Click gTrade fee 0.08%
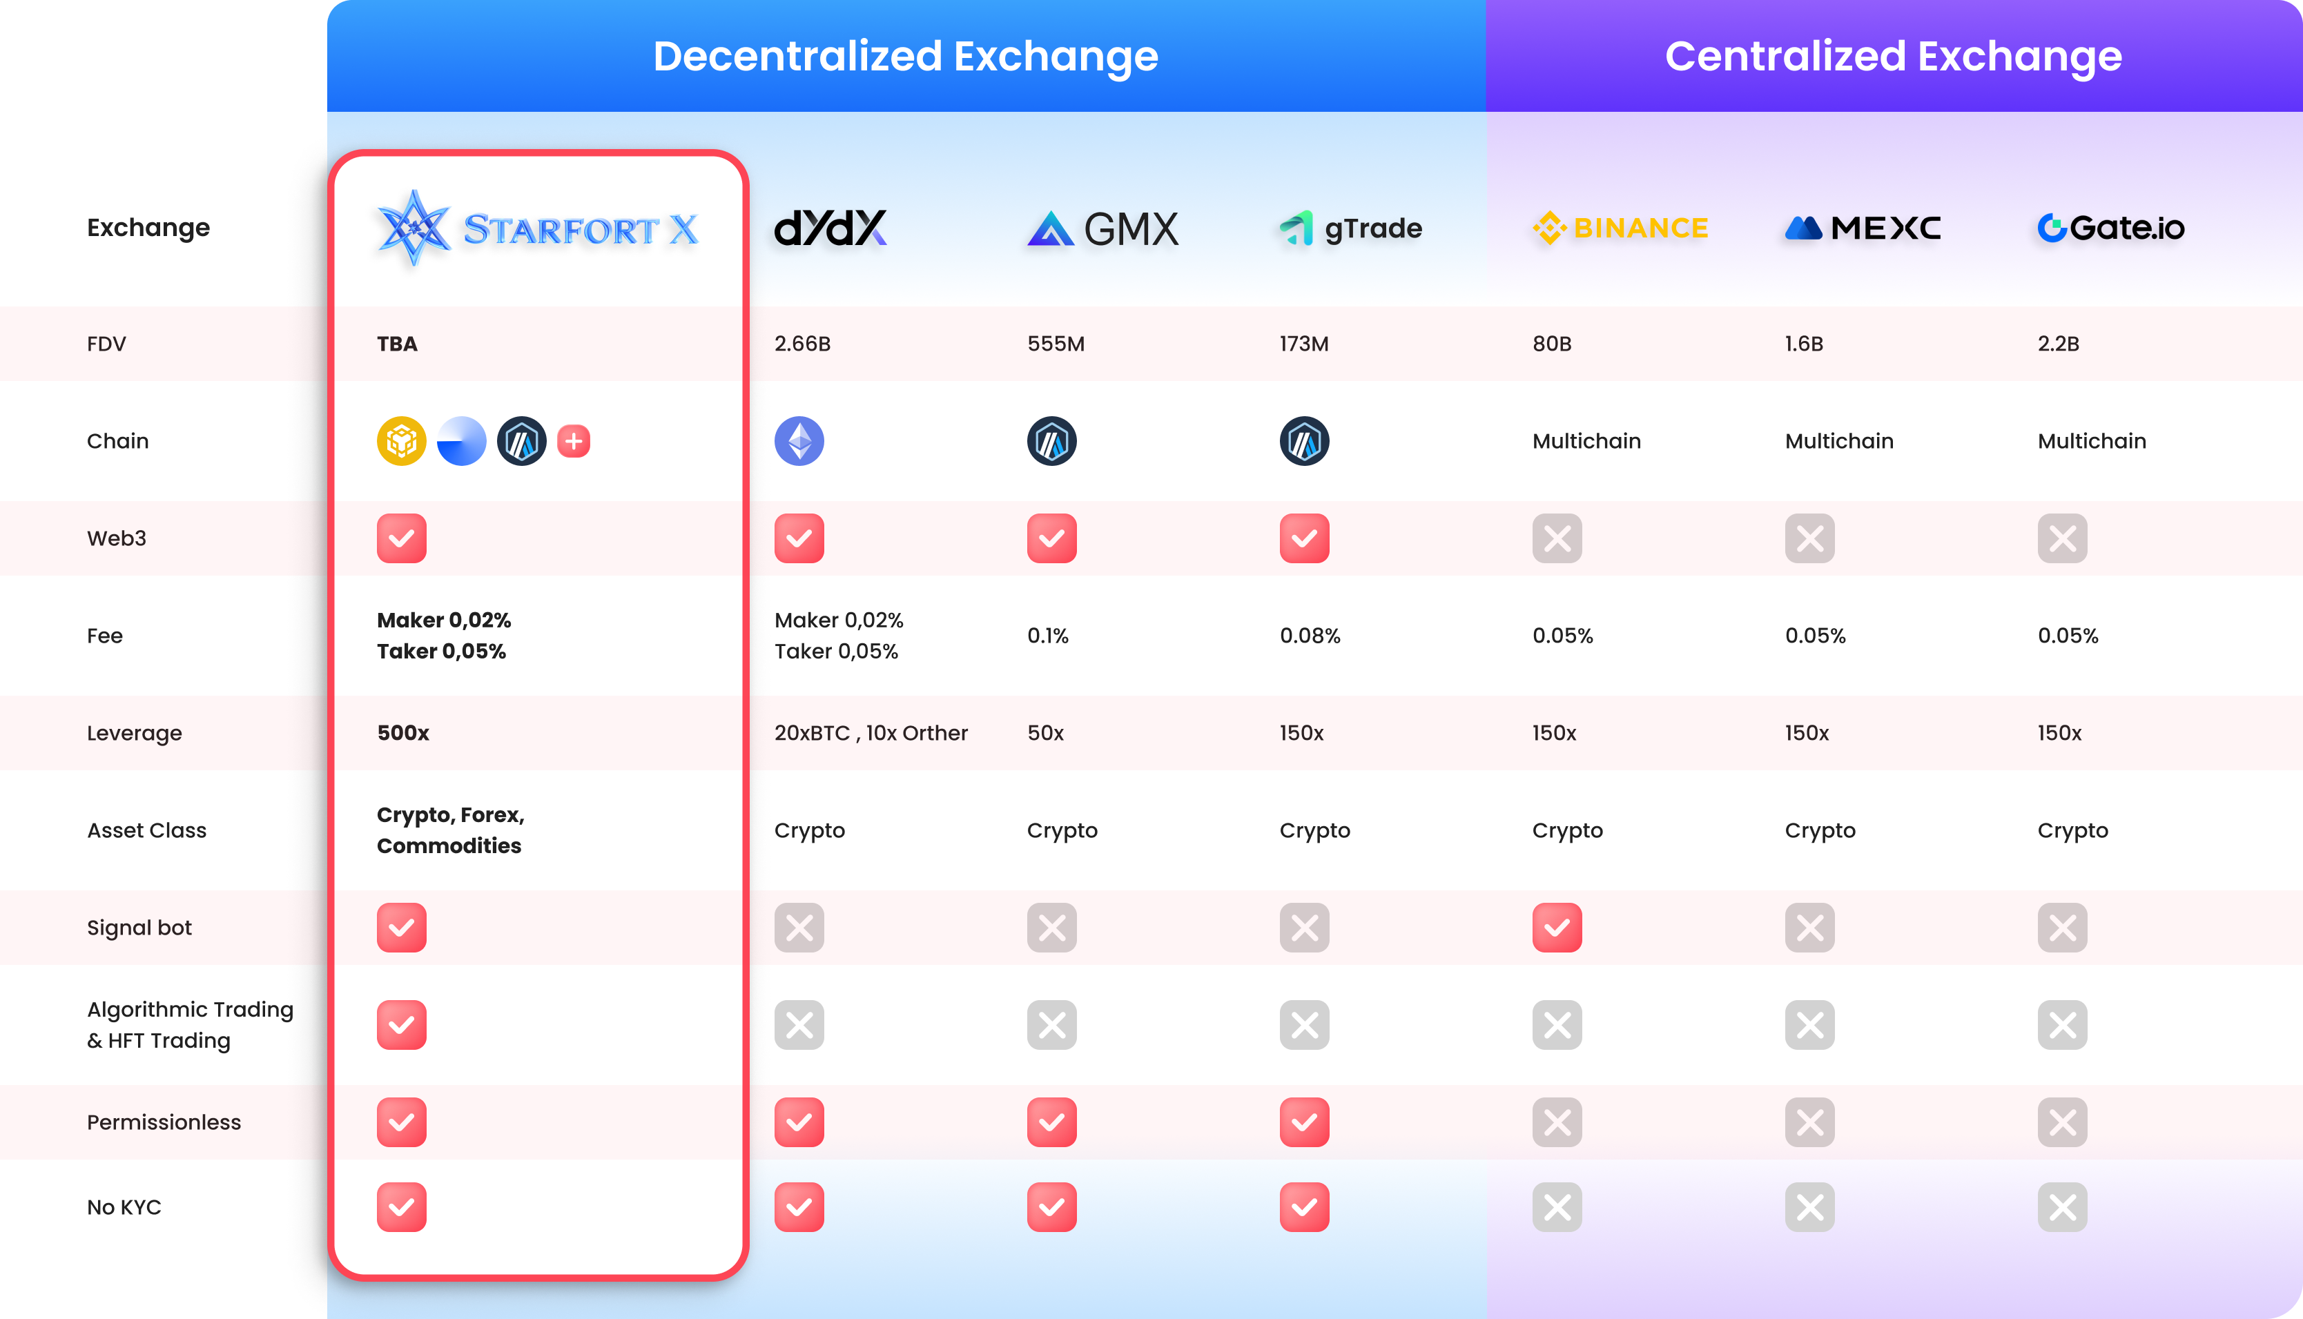2303x1319 pixels. (1310, 636)
